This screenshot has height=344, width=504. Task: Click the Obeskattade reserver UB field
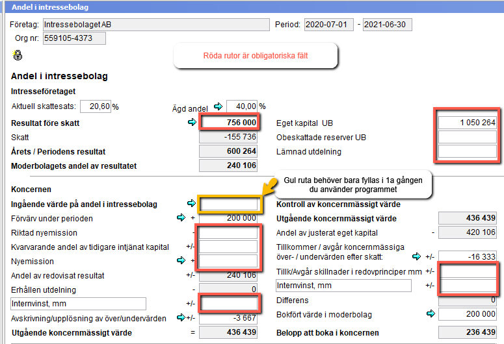[x=468, y=137]
